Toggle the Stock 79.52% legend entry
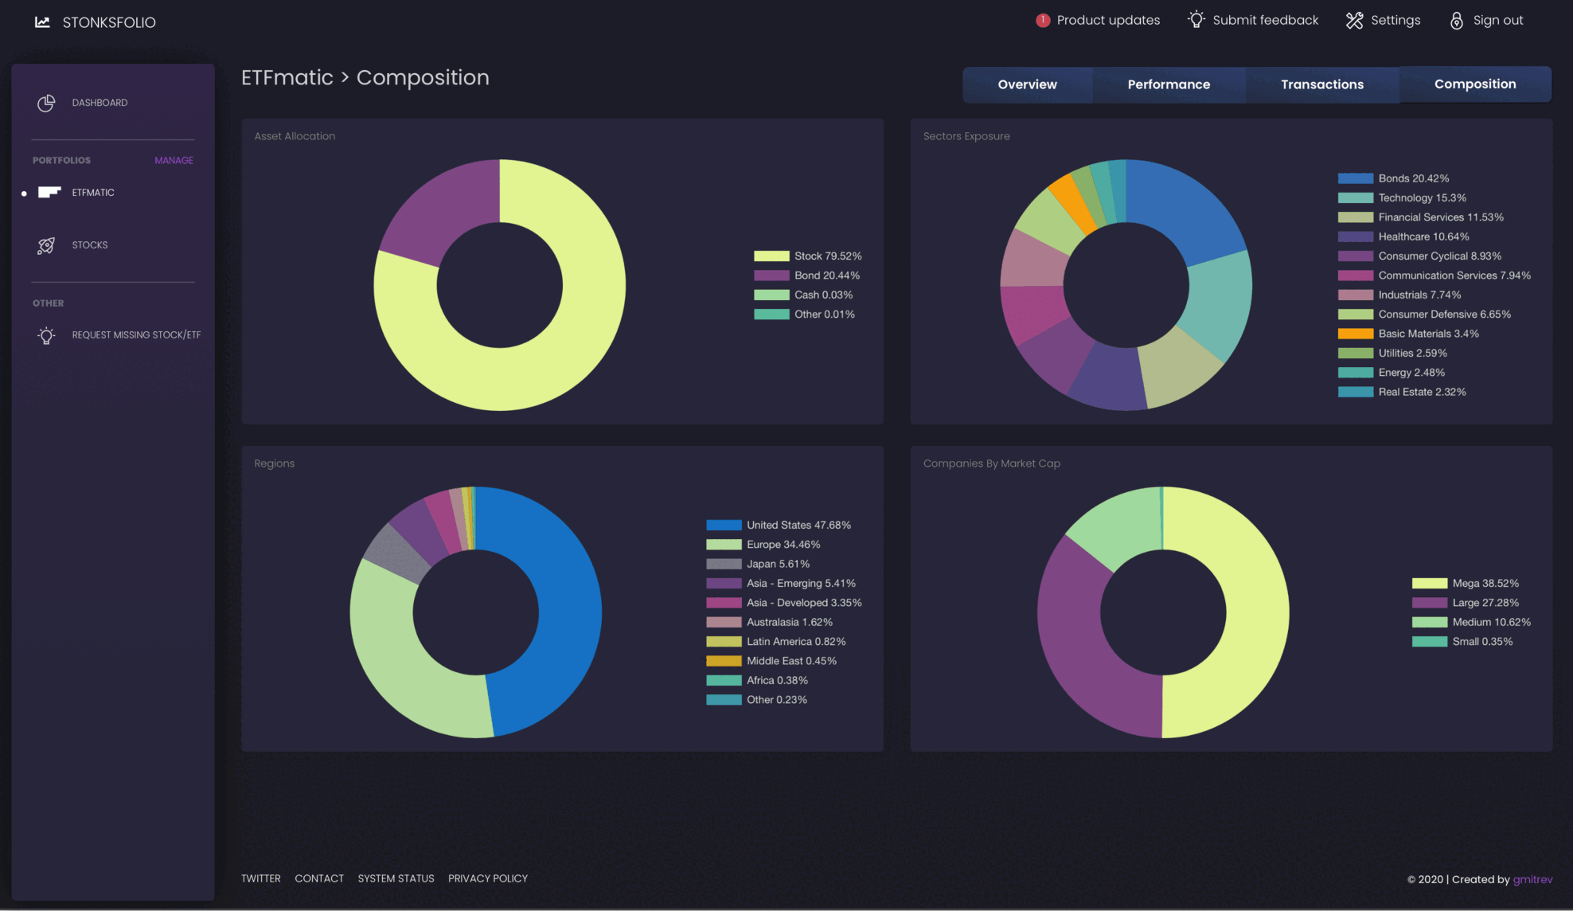1573x911 pixels. [x=808, y=256]
